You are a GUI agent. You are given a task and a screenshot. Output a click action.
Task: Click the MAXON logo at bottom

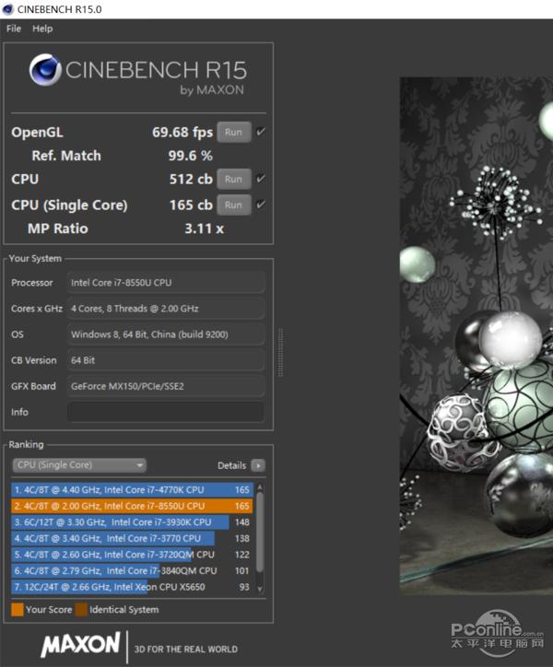click(x=80, y=644)
